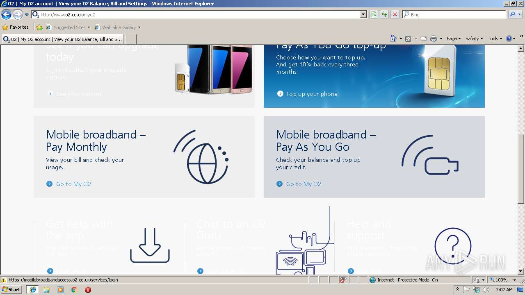
Task: Open Google Chrome taskbar icon
Action: [74, 290]
